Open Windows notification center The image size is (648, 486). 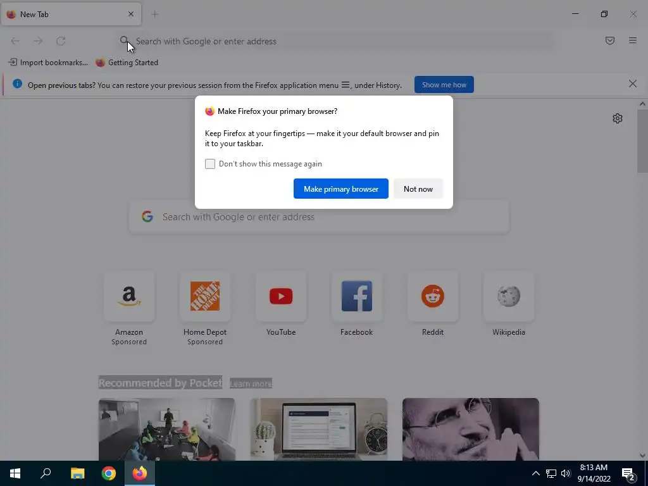pos(628,474)
